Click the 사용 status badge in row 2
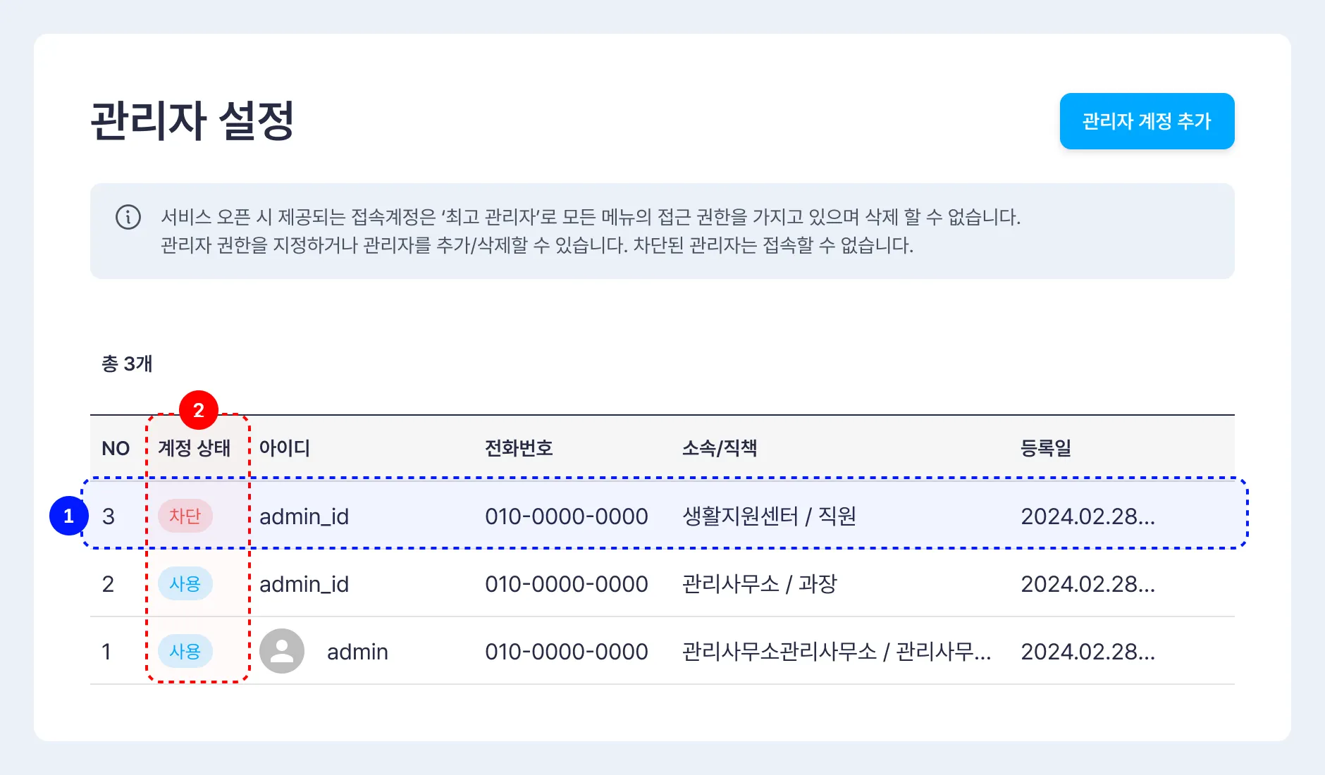Image resolution: width=1325 pixels, height=775 pixels. (x=185, y=583)
